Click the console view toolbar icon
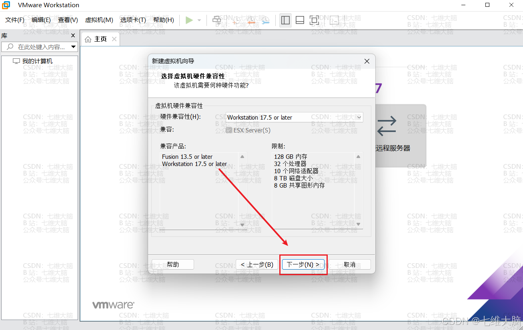Screen dimensions: 523x330 pyautogui.click(x=334, y=20)
